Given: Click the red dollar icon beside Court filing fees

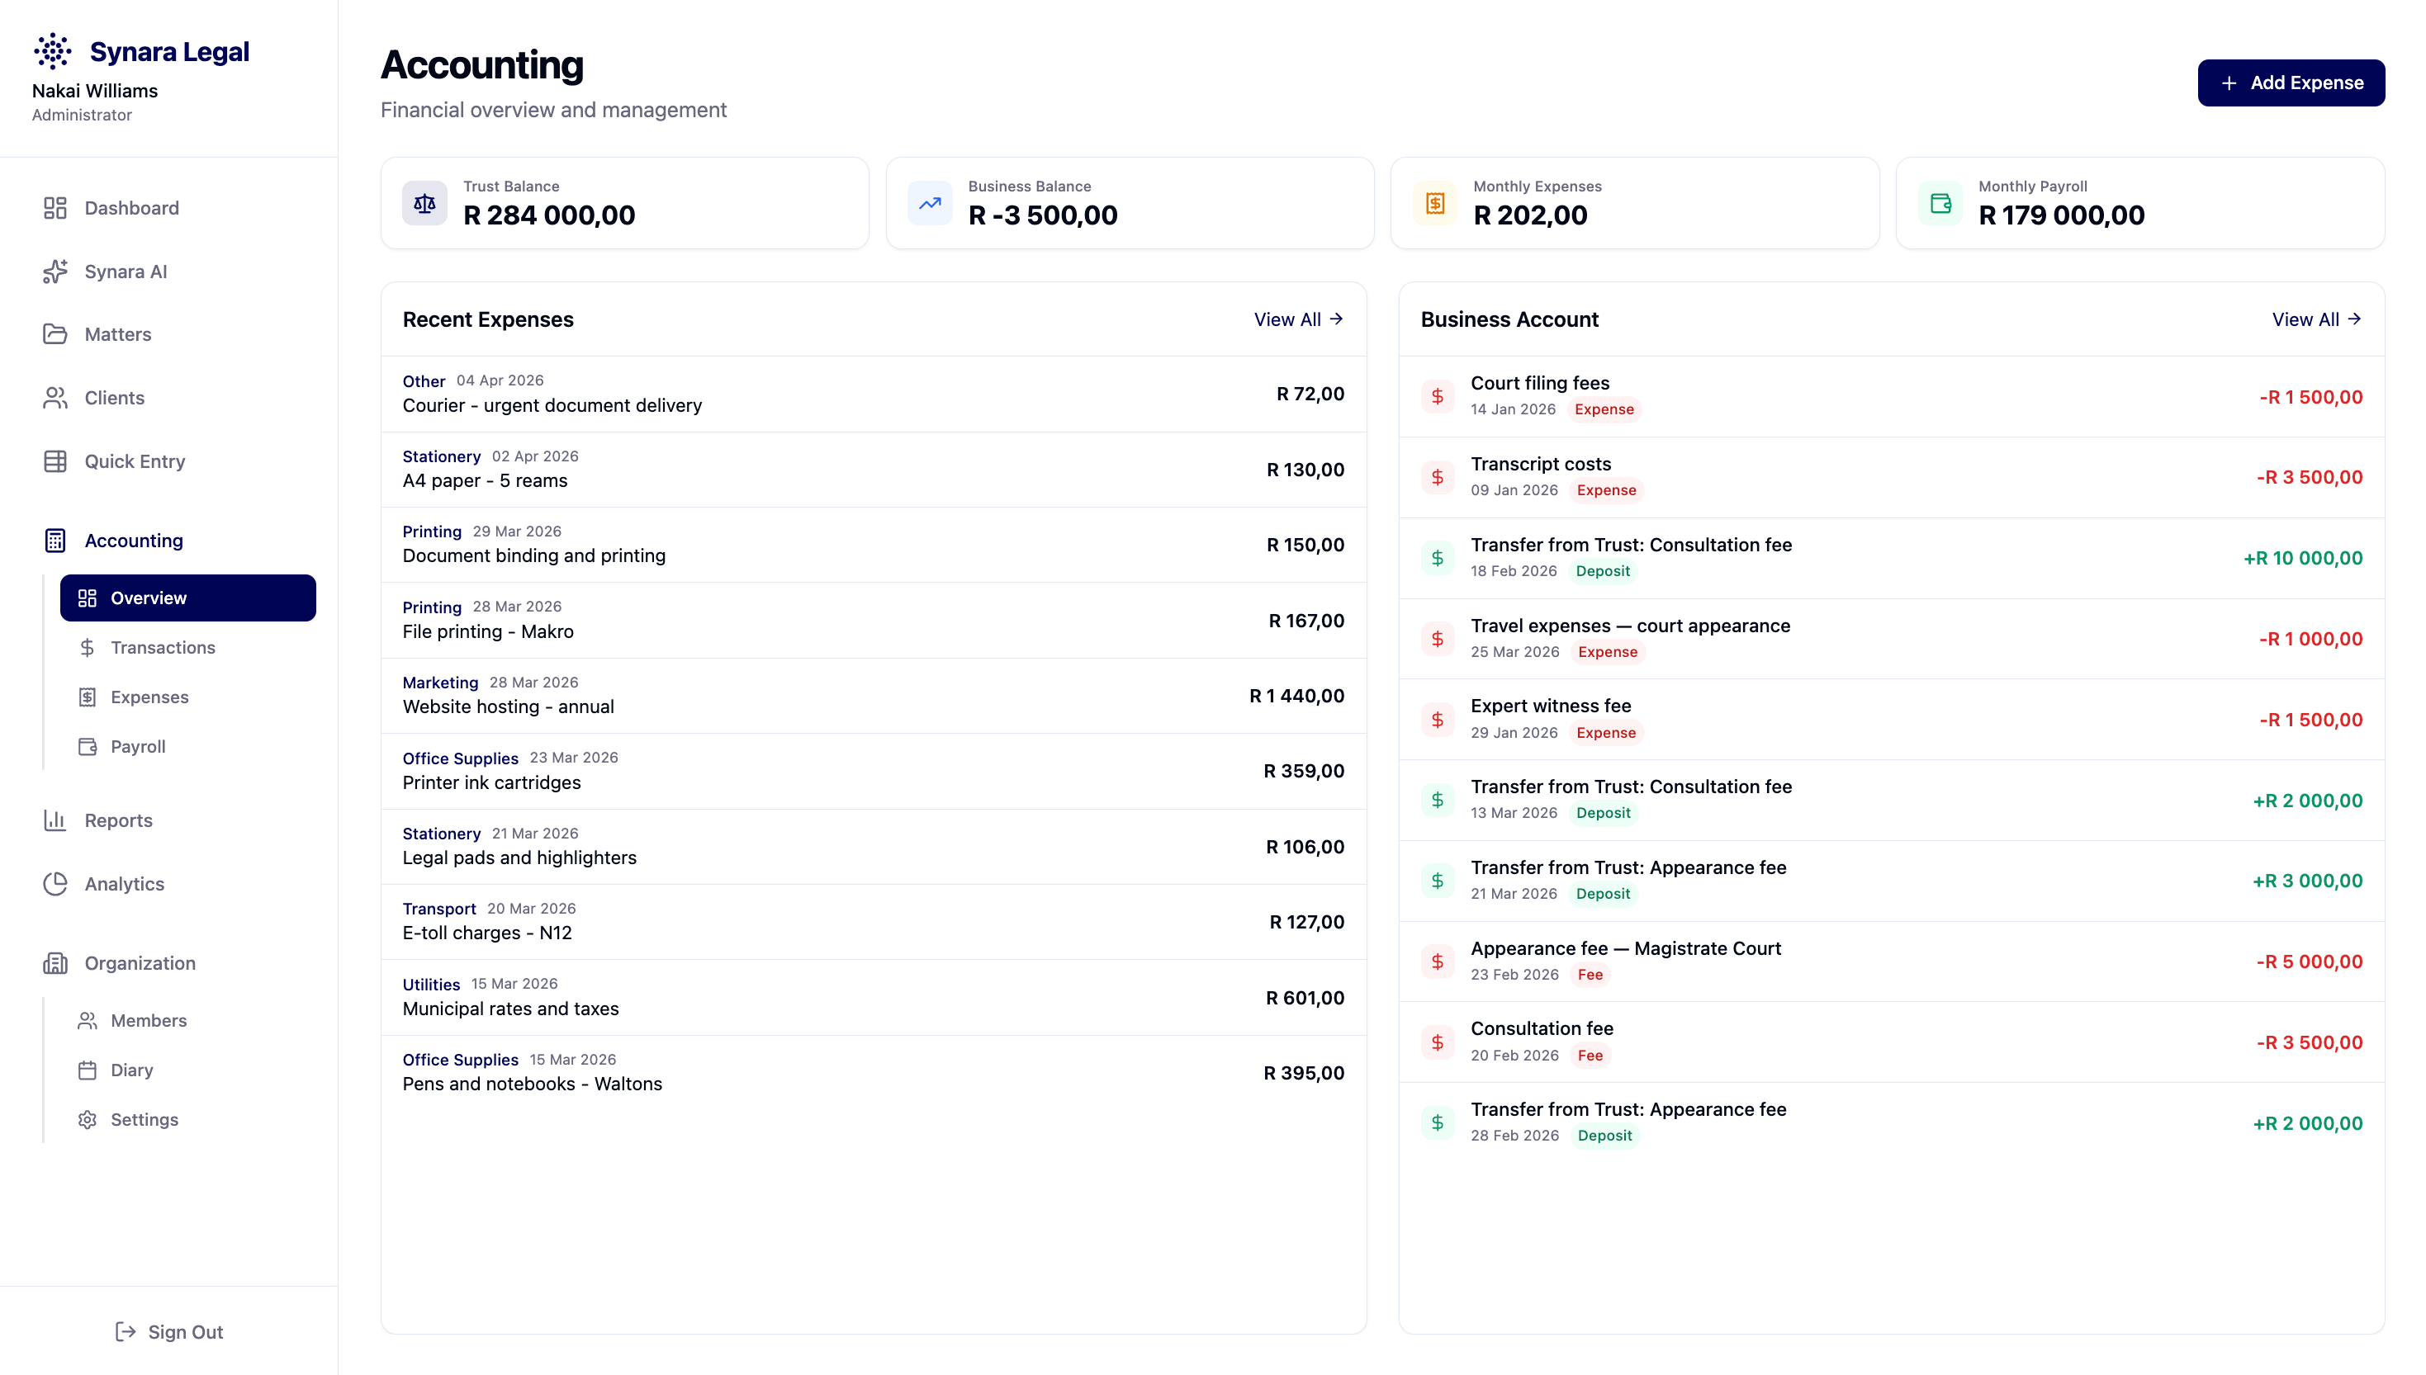Looking at the screenshot, I should click(1437, 397).
